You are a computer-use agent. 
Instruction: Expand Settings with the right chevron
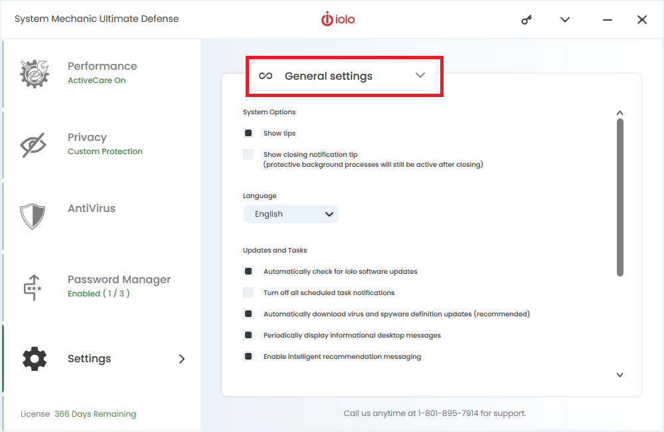(x=182, y=359)
